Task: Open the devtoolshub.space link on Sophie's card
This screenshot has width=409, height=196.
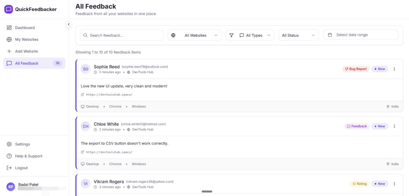Action: 109,94
